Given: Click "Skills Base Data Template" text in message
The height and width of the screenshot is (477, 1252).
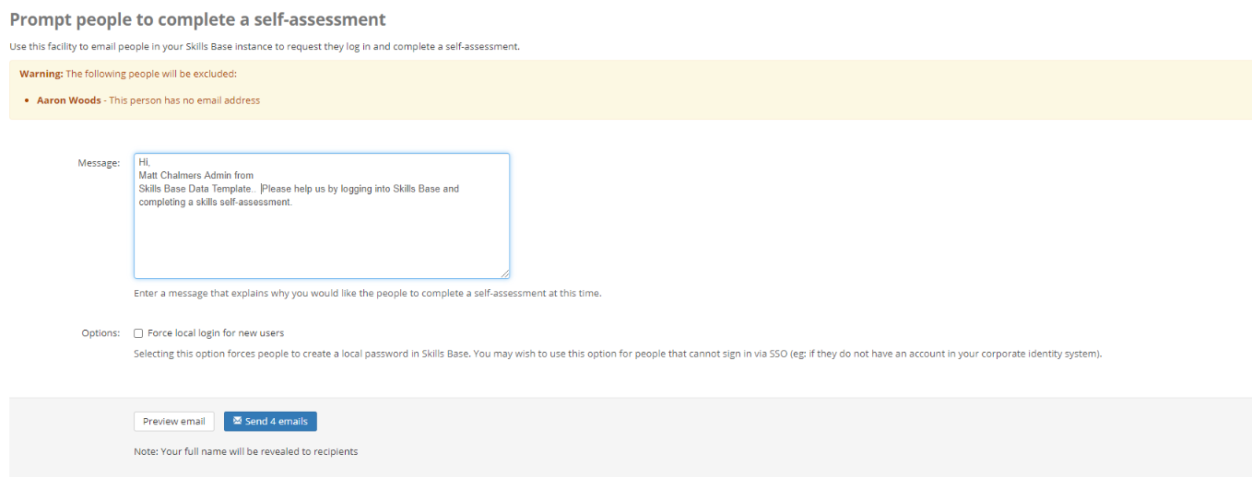Looking at the screenshot, I should tap(194, 189).
